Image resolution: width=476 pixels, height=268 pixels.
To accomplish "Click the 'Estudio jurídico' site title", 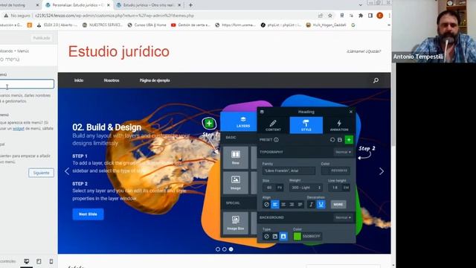I will pyautogui.click(x=119, y=51).
